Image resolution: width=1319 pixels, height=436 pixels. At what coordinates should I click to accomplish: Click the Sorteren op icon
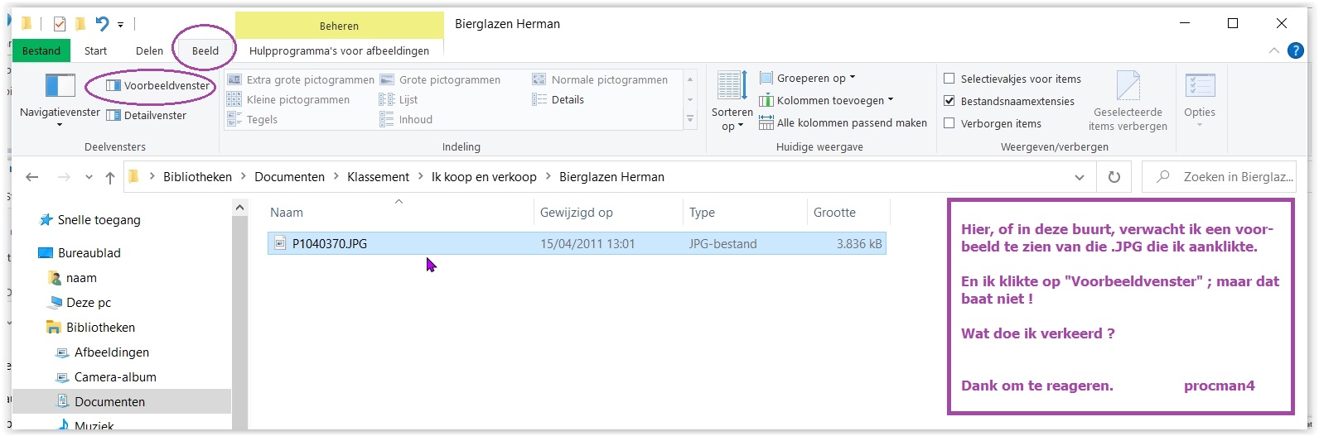tap(732, 87)
